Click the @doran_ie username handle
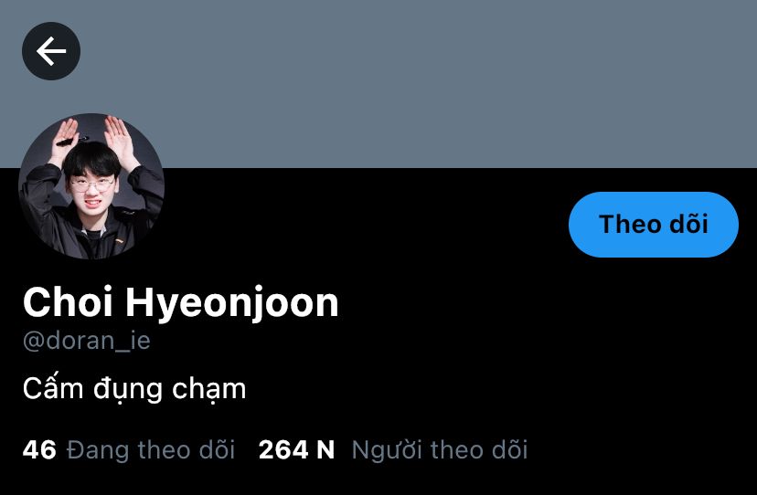 pyautogui.click(x=87, y=340)
